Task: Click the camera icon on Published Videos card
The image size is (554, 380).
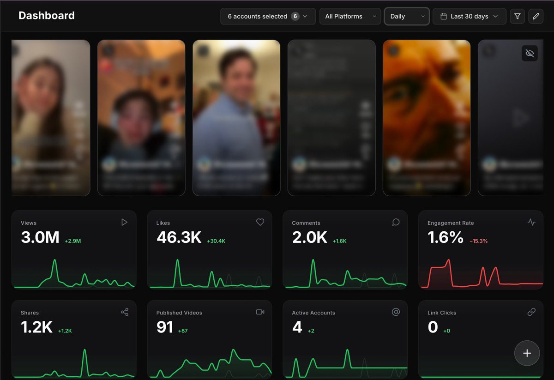Action: tap(260, 312)
